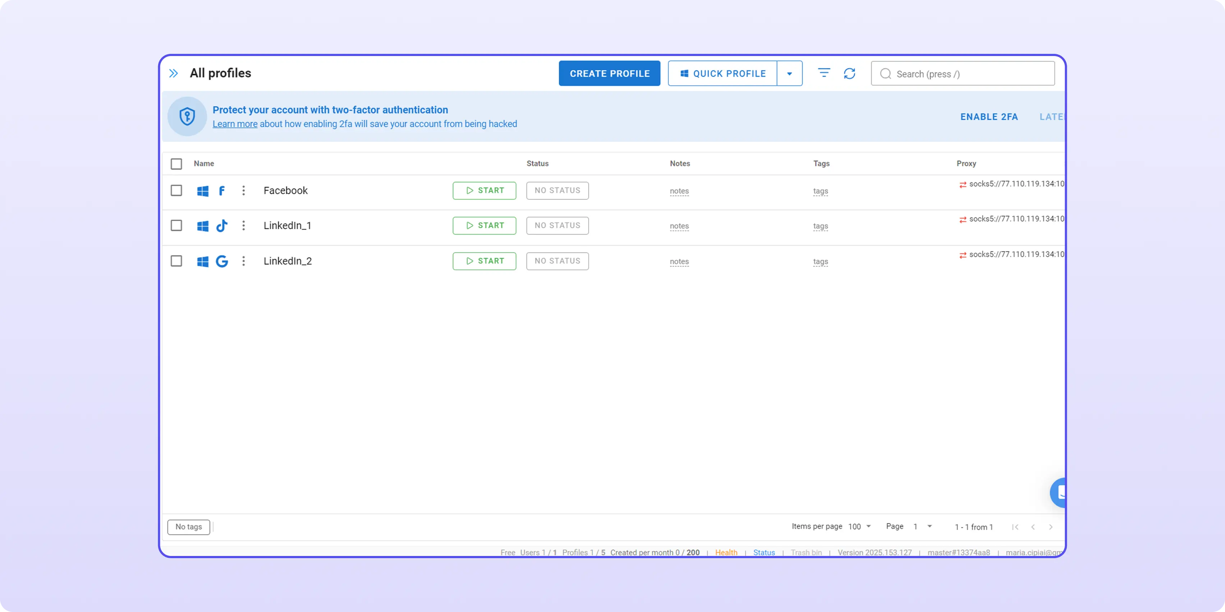1225x612 pixels.
Task: Open the Page number dropdown
Action: coord(923,527)
